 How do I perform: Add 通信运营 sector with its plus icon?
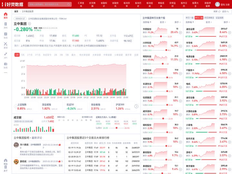click(x=229, y=33)
